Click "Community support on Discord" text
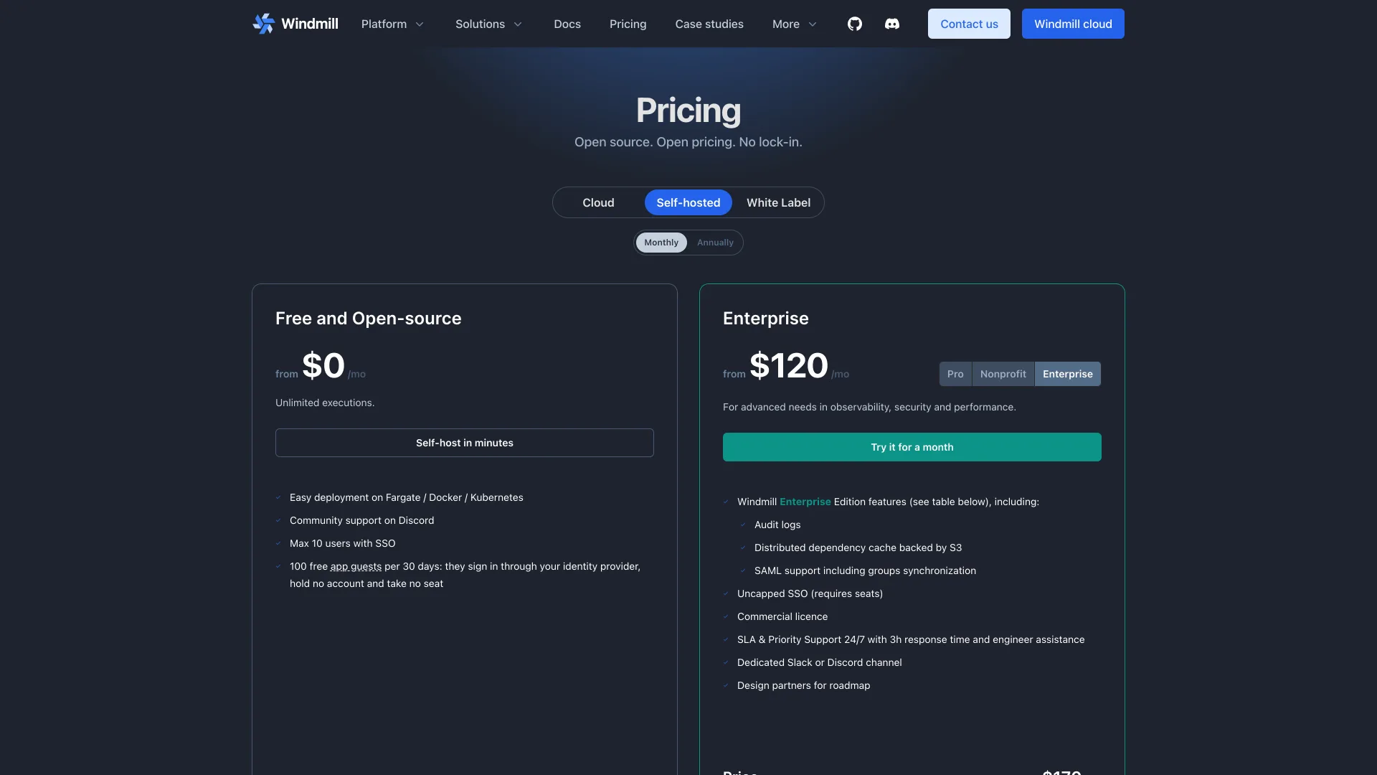1377x775 pixels. coord(361,520)
